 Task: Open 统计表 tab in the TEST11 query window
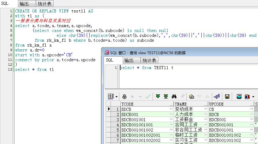149,60
